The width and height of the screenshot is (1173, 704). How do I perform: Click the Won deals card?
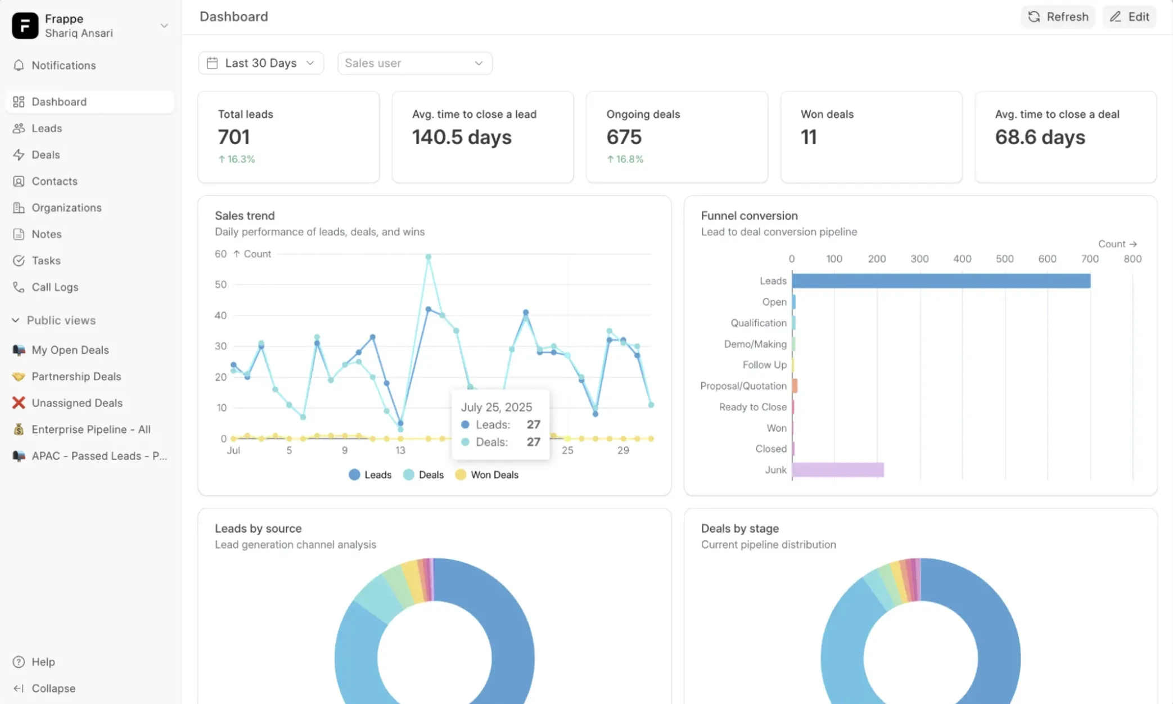pyautogui.click(x=872, y=137)
